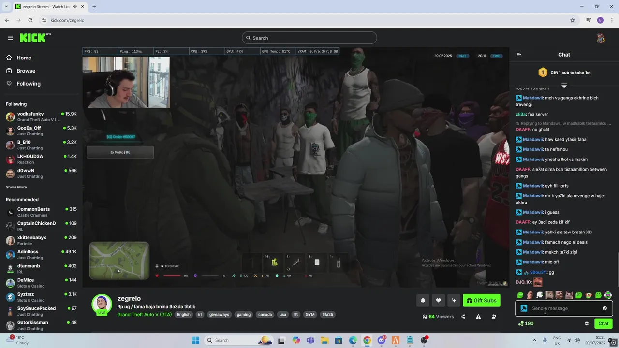Insert the first green smiley emote
619x348 pixels.
point(520,295)
